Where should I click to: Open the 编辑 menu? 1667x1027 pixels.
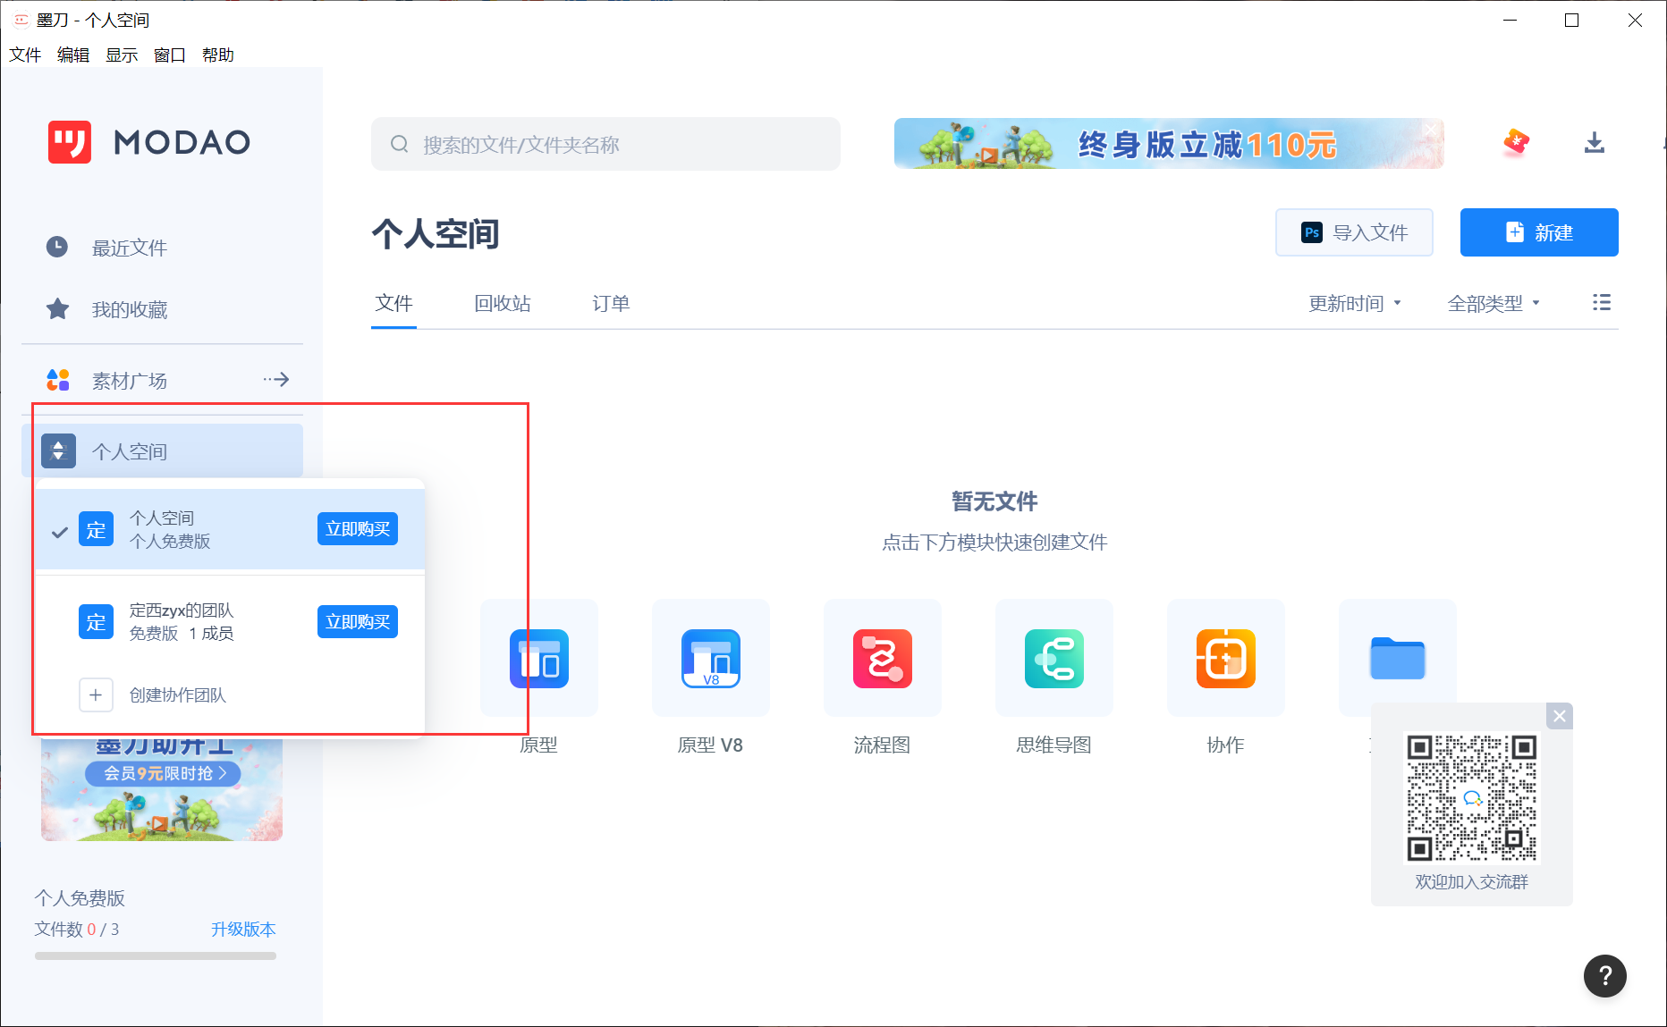73,55
